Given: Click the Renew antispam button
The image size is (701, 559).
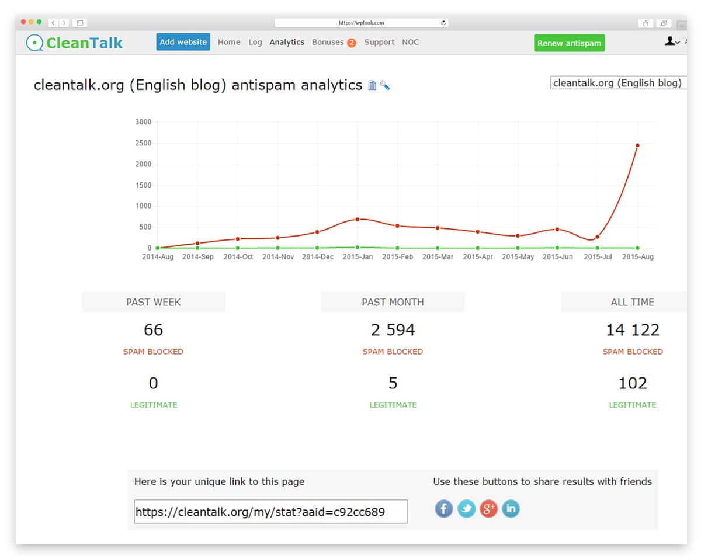Looking at the screenshot, I should [x=569, y=43].
